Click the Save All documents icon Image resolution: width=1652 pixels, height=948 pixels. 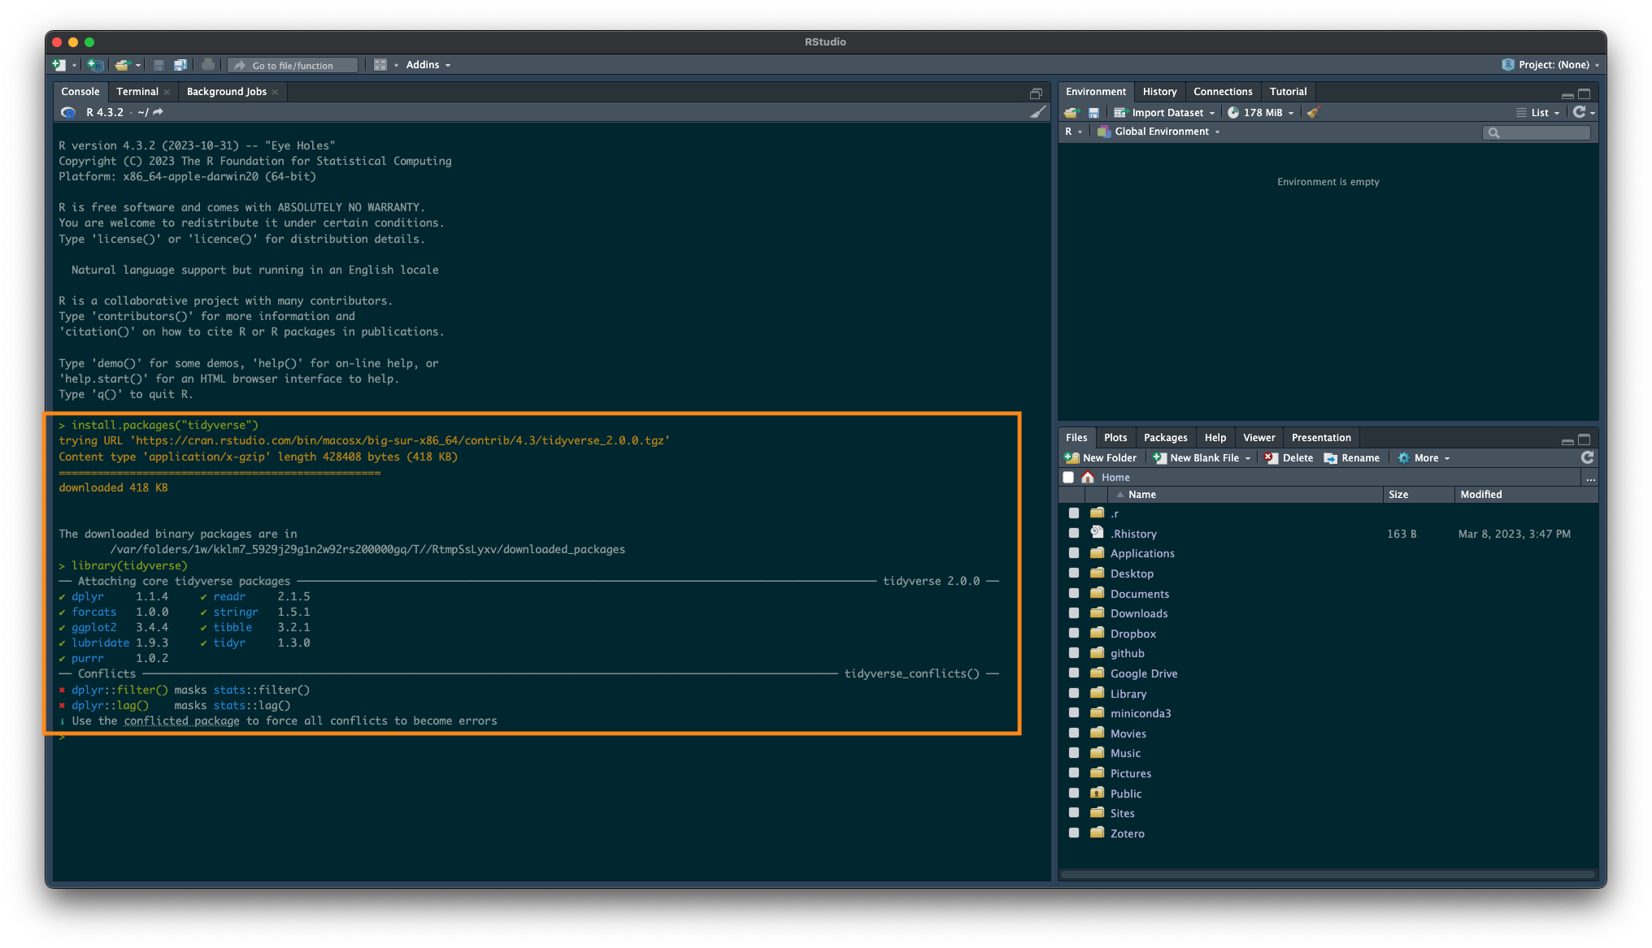180,65
